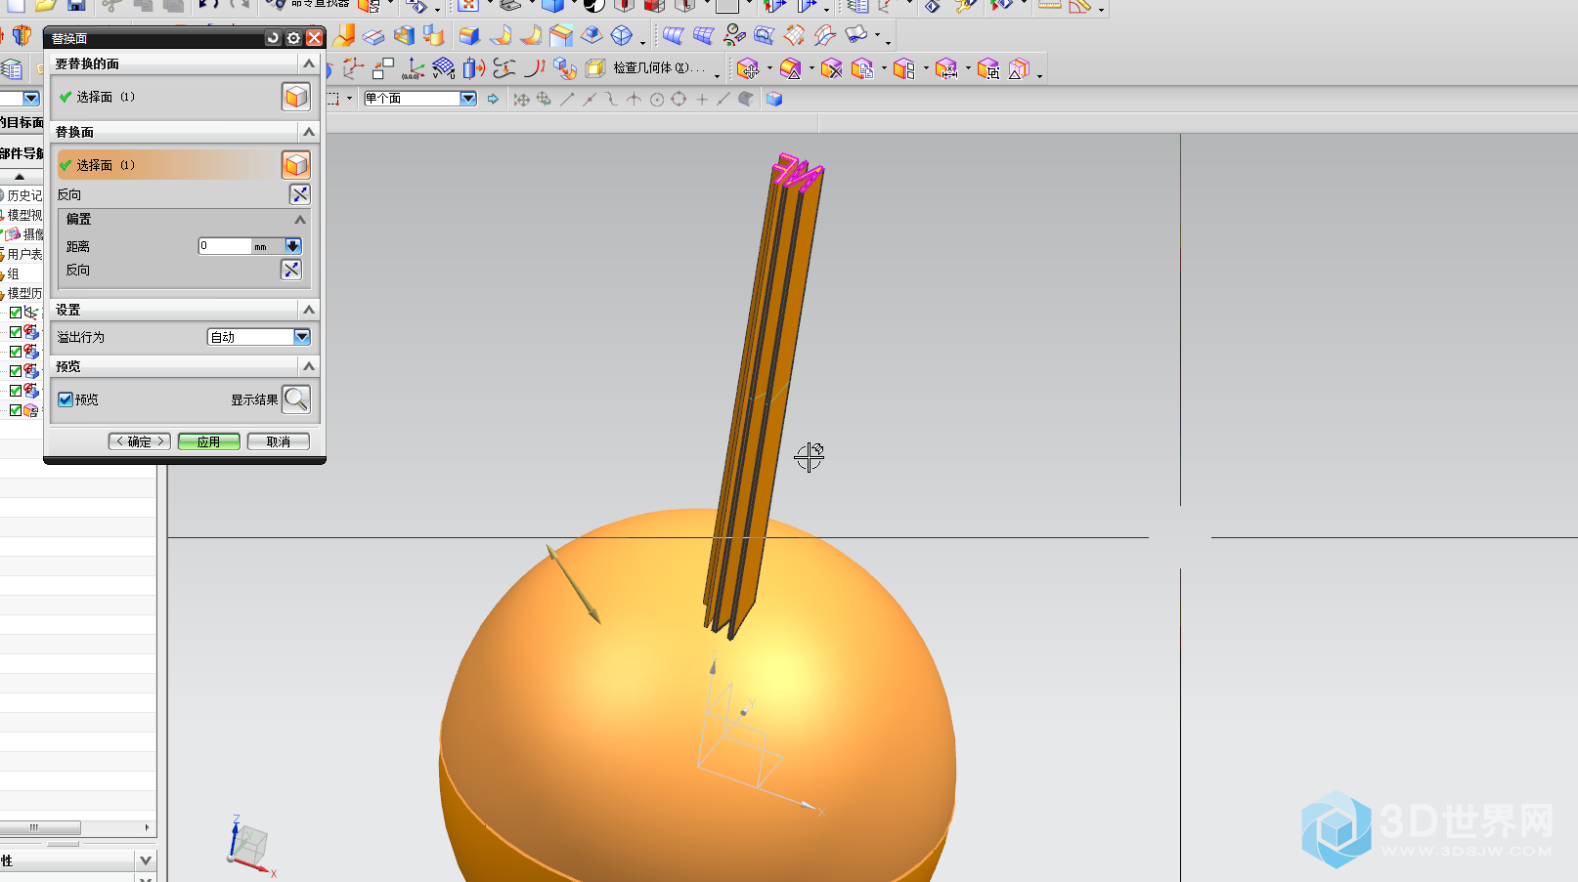1578x882 pixels.
Task: Collapse the 替换面 section
Action: click(x=309, y=132)
